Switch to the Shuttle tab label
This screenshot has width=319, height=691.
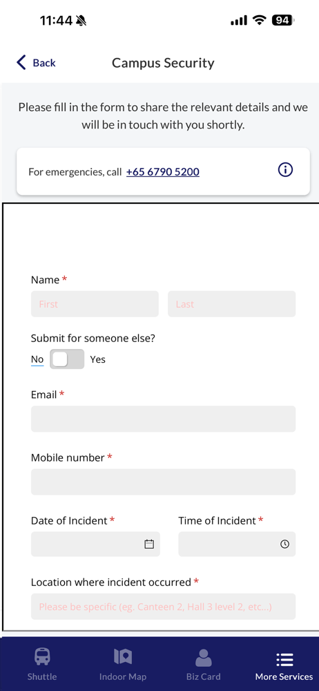42,676
